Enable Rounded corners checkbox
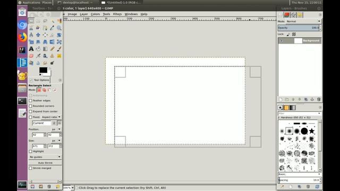The image size is (340, 191). [31, 106]
